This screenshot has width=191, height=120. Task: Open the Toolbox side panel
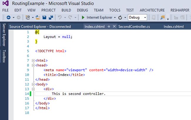[4, 56]
